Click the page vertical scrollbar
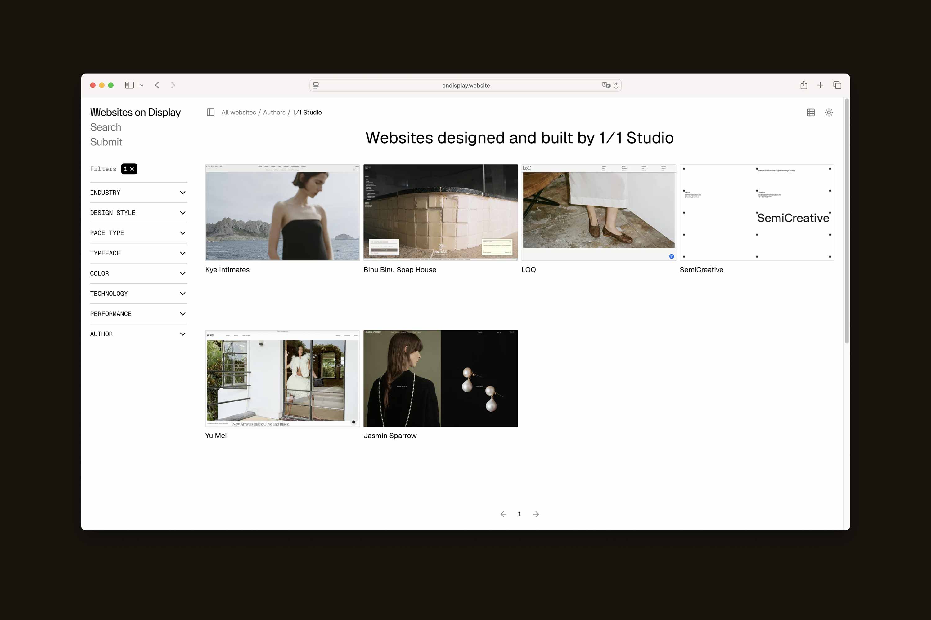931x620 pixels. pyautogui.click(x=847, y=221)
